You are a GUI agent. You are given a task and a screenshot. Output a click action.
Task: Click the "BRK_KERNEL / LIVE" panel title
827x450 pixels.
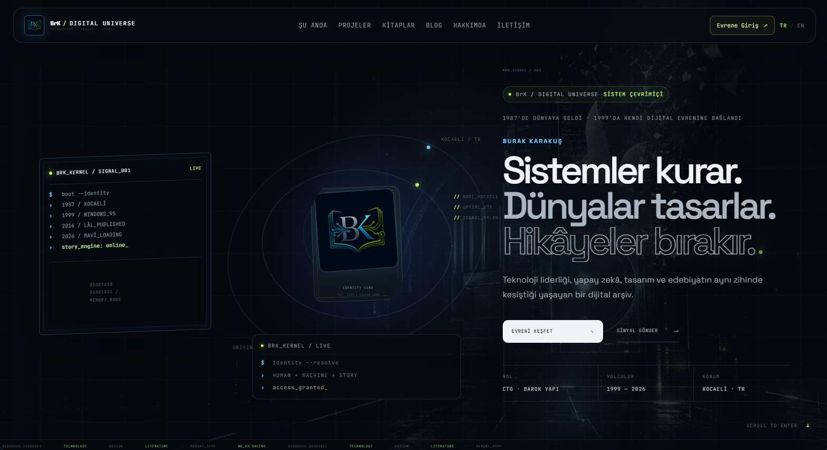point(299,346)
